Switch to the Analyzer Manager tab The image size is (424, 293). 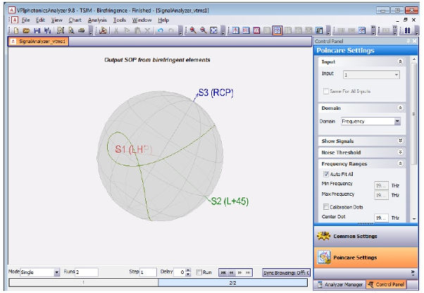pyautogui.click(x=340, y=285)
